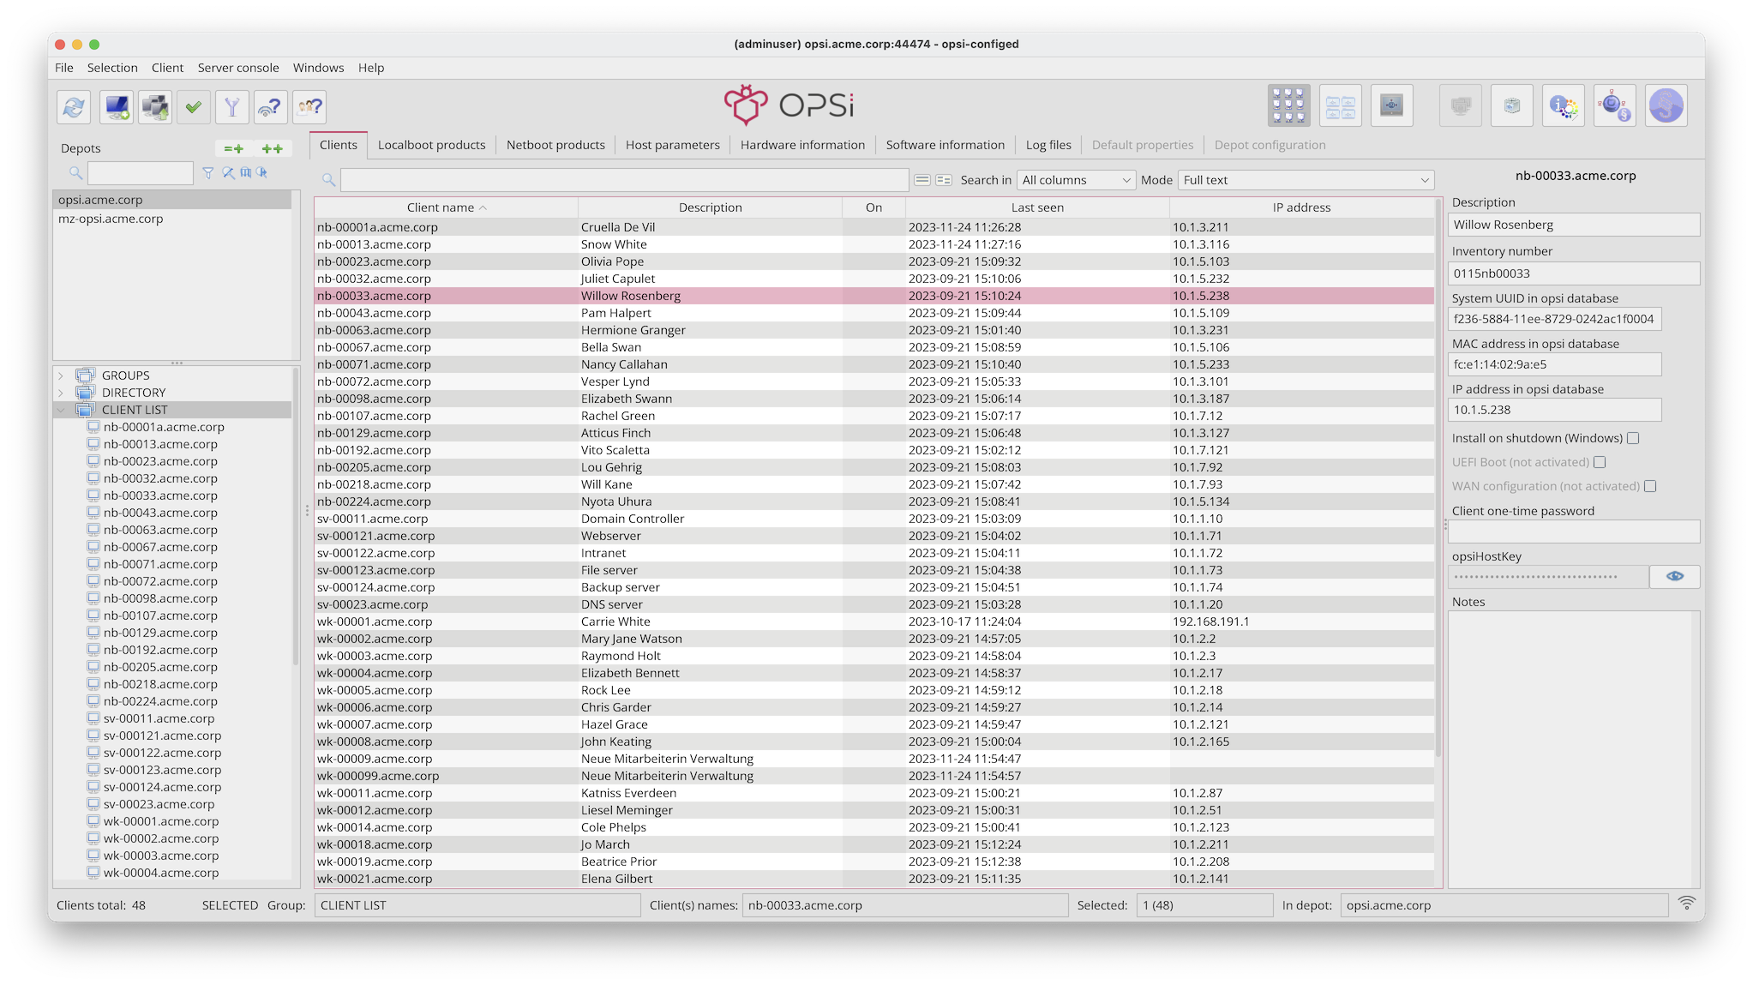Click the MAC address in opsi database field
The width and height of the screenshot is (1753, 985).
click(x=1555, y=364)
